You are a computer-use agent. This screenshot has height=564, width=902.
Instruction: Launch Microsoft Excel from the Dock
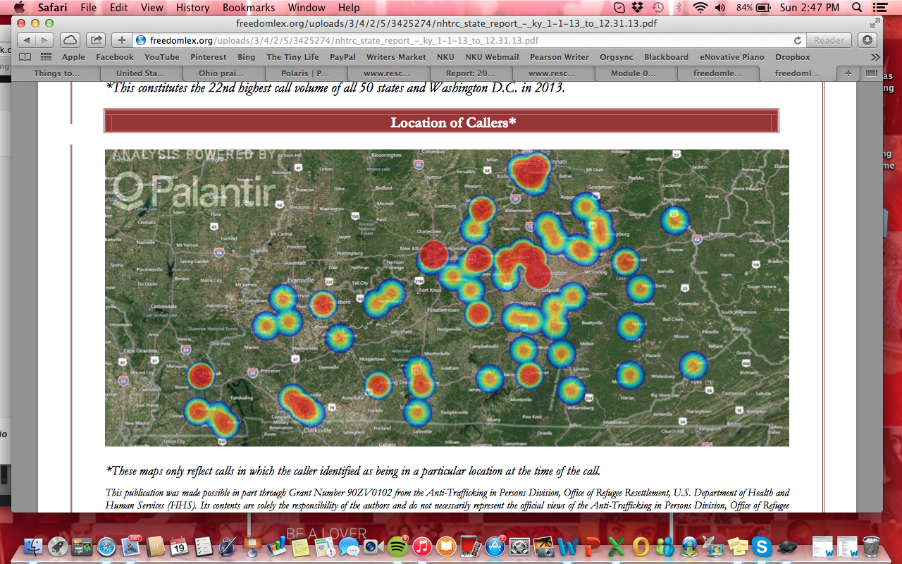617,546
